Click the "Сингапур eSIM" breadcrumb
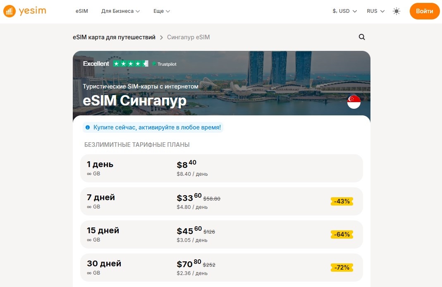Viewport: 442px width, 287px height. pos(188,37)
